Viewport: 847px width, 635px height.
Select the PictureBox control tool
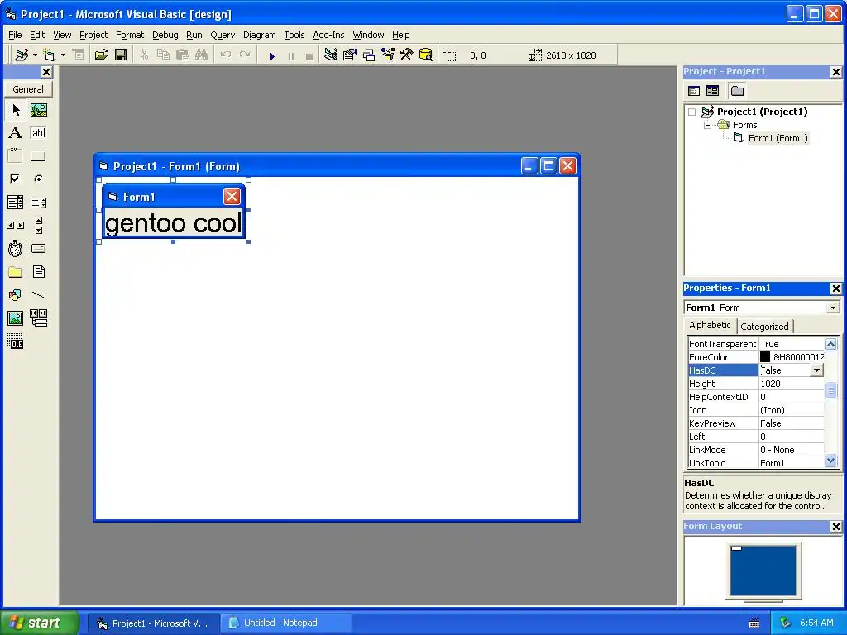[38, 110]
